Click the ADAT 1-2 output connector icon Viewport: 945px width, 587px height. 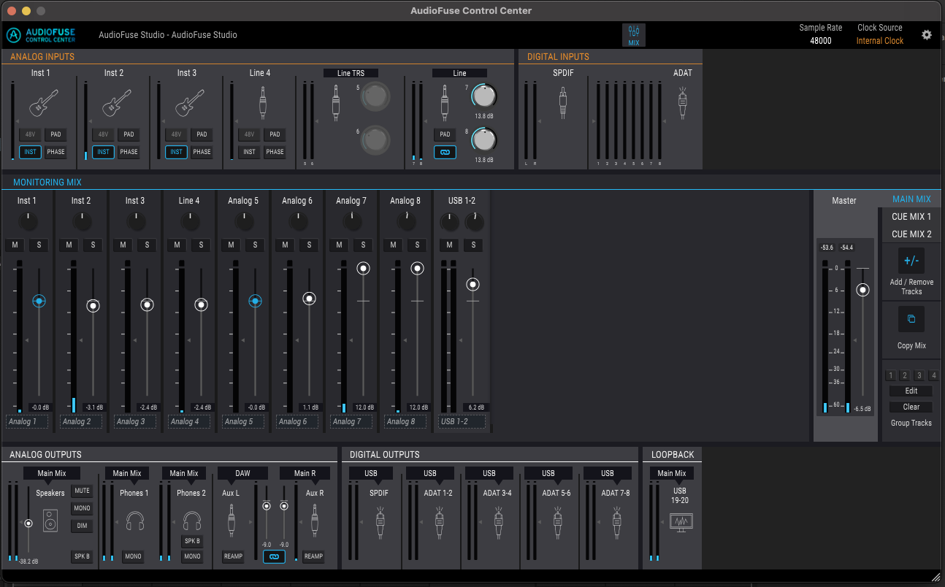(439, 521)
